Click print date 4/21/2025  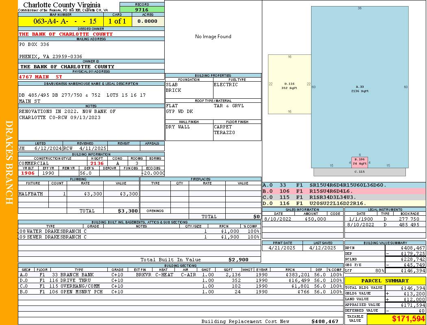(x=282, y=248)
